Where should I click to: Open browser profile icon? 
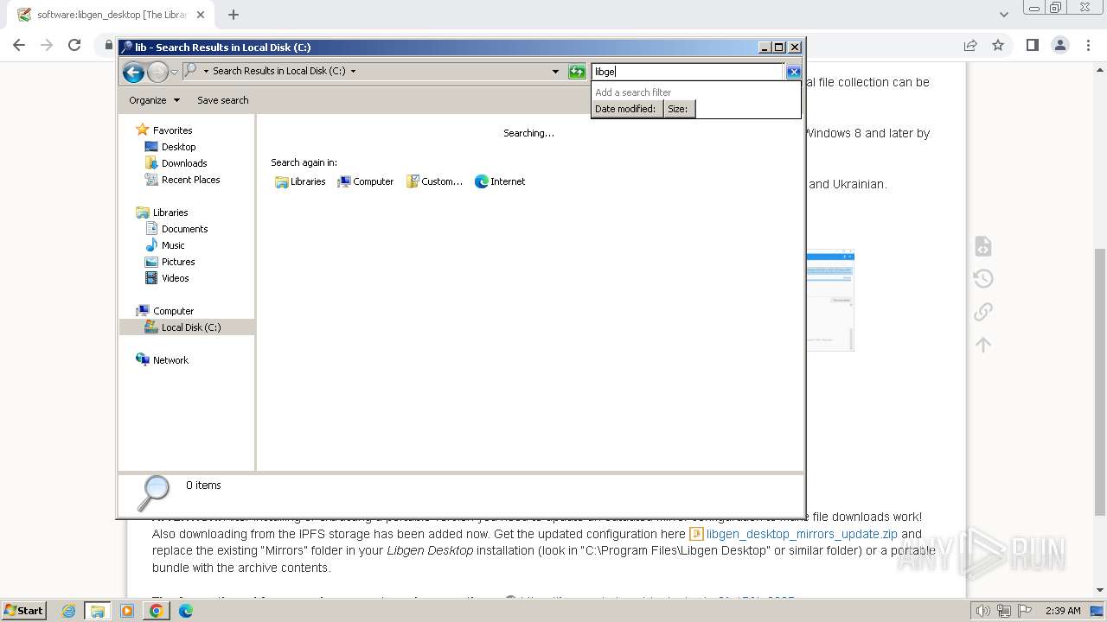(x=1060, y=45)
